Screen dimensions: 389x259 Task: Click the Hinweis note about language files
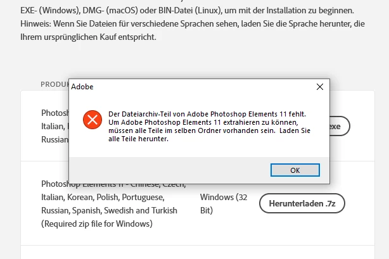193,24
